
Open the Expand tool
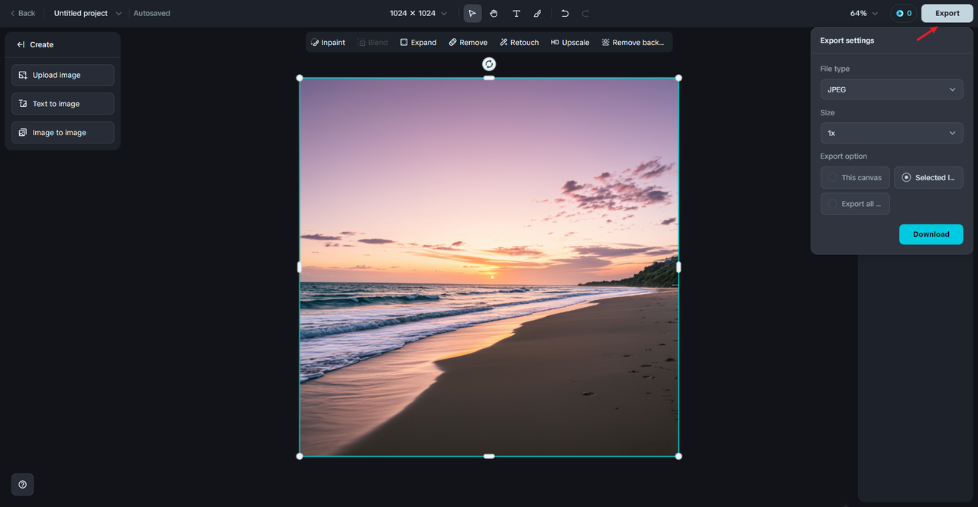tap(418, 42)
